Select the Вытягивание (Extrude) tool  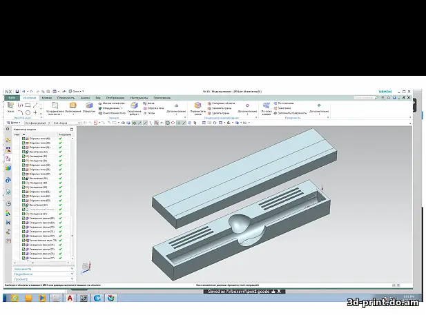pos(72,105)
